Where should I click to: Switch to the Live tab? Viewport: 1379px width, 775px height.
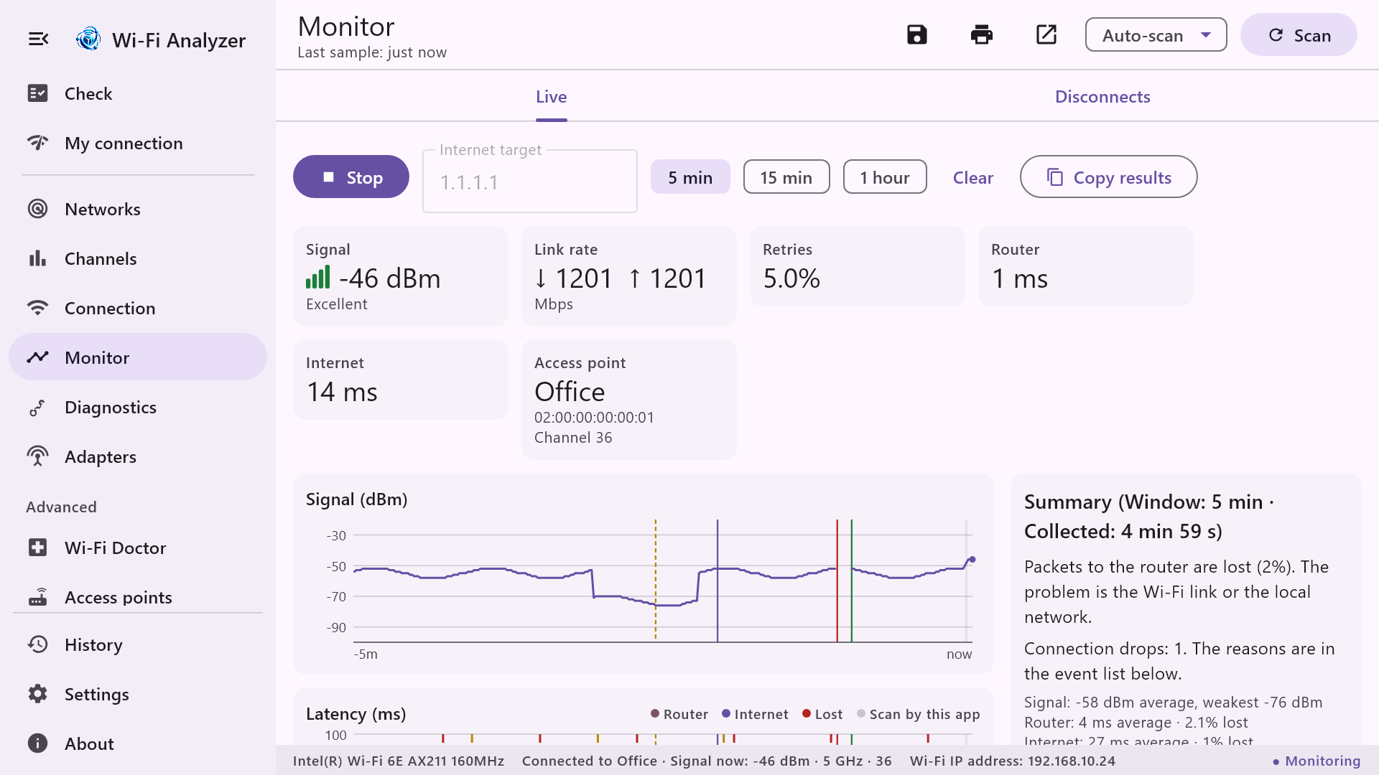(x=552, y=97)
